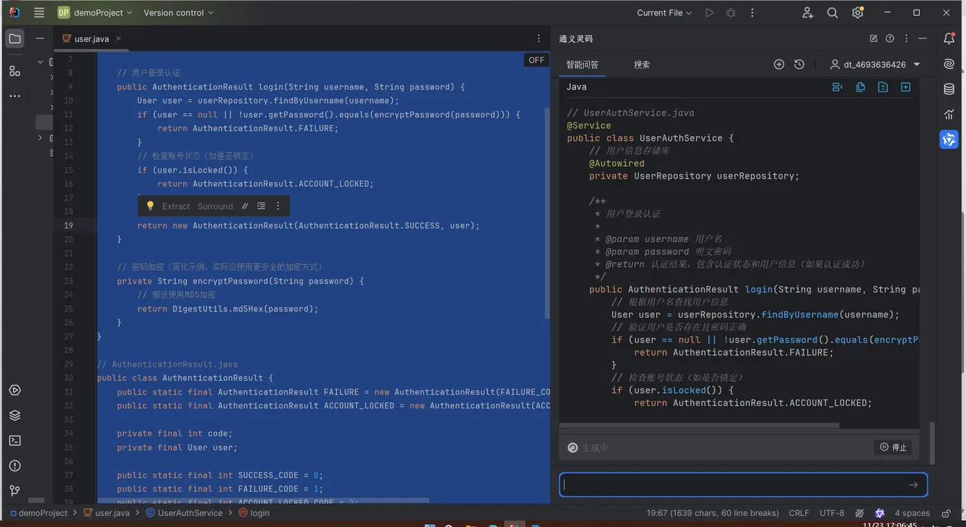Open Tongyi panel options menu
The width and height of the screenshot is (966, 527).
(x=907, y=39)
